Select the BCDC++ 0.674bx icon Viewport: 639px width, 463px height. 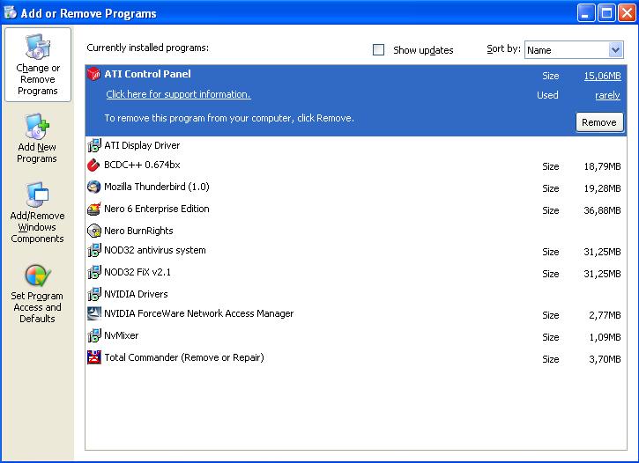click(x=94, y=165)
